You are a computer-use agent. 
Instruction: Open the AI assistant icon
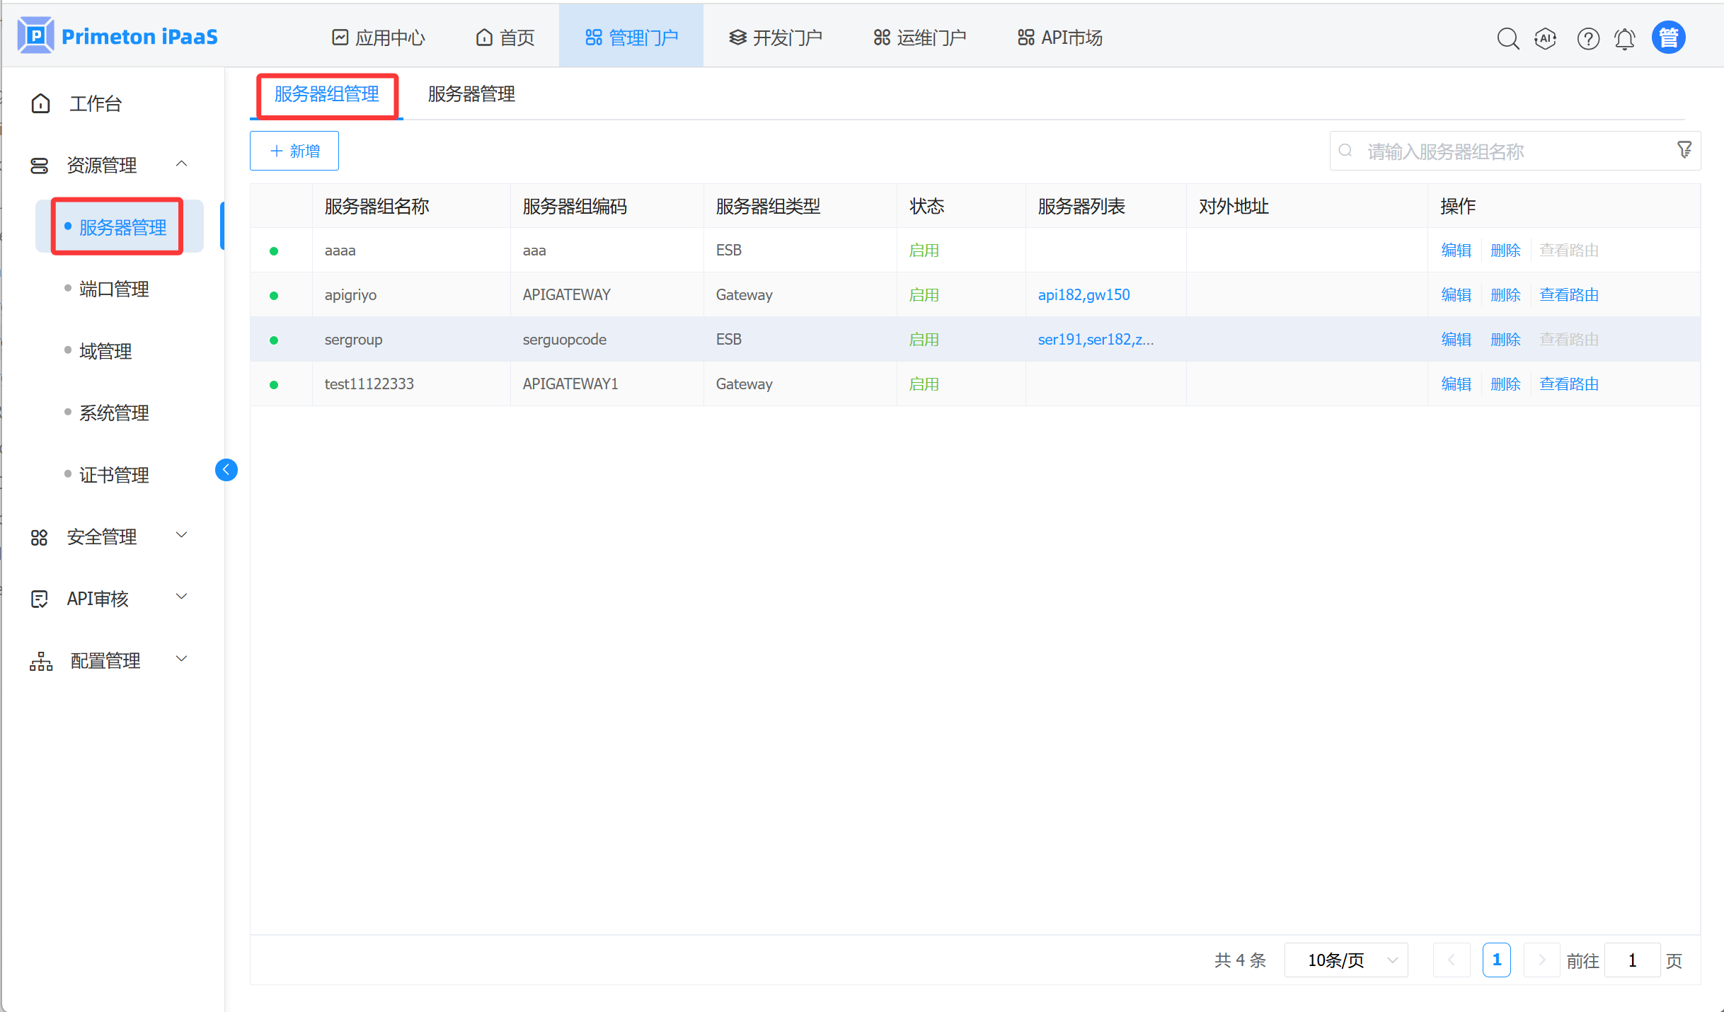(x=1545, y=38)
